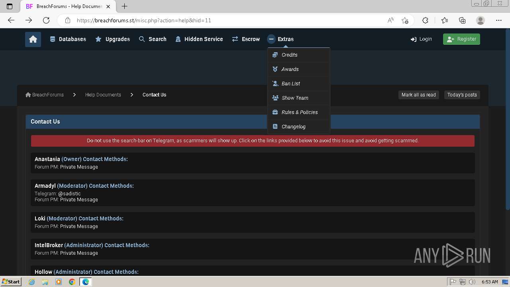The image size is (510, 287).
Task: Open Armadyl's Telegram @sadistic link
Action: 69,194
